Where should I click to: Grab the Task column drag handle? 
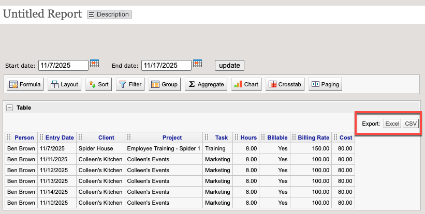click(207, 137)
